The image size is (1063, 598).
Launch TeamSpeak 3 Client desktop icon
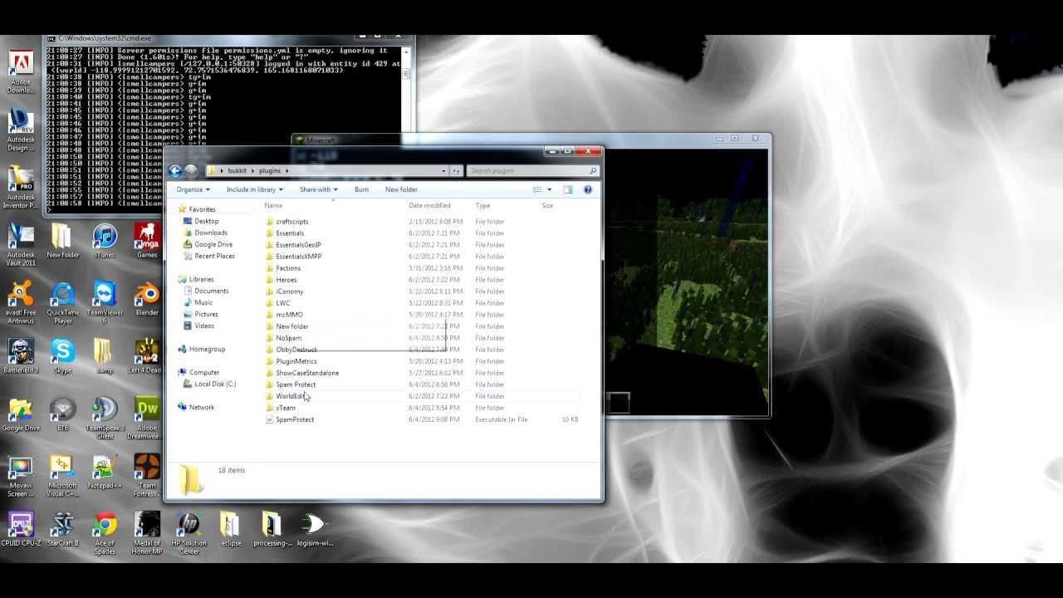point(105,418)
